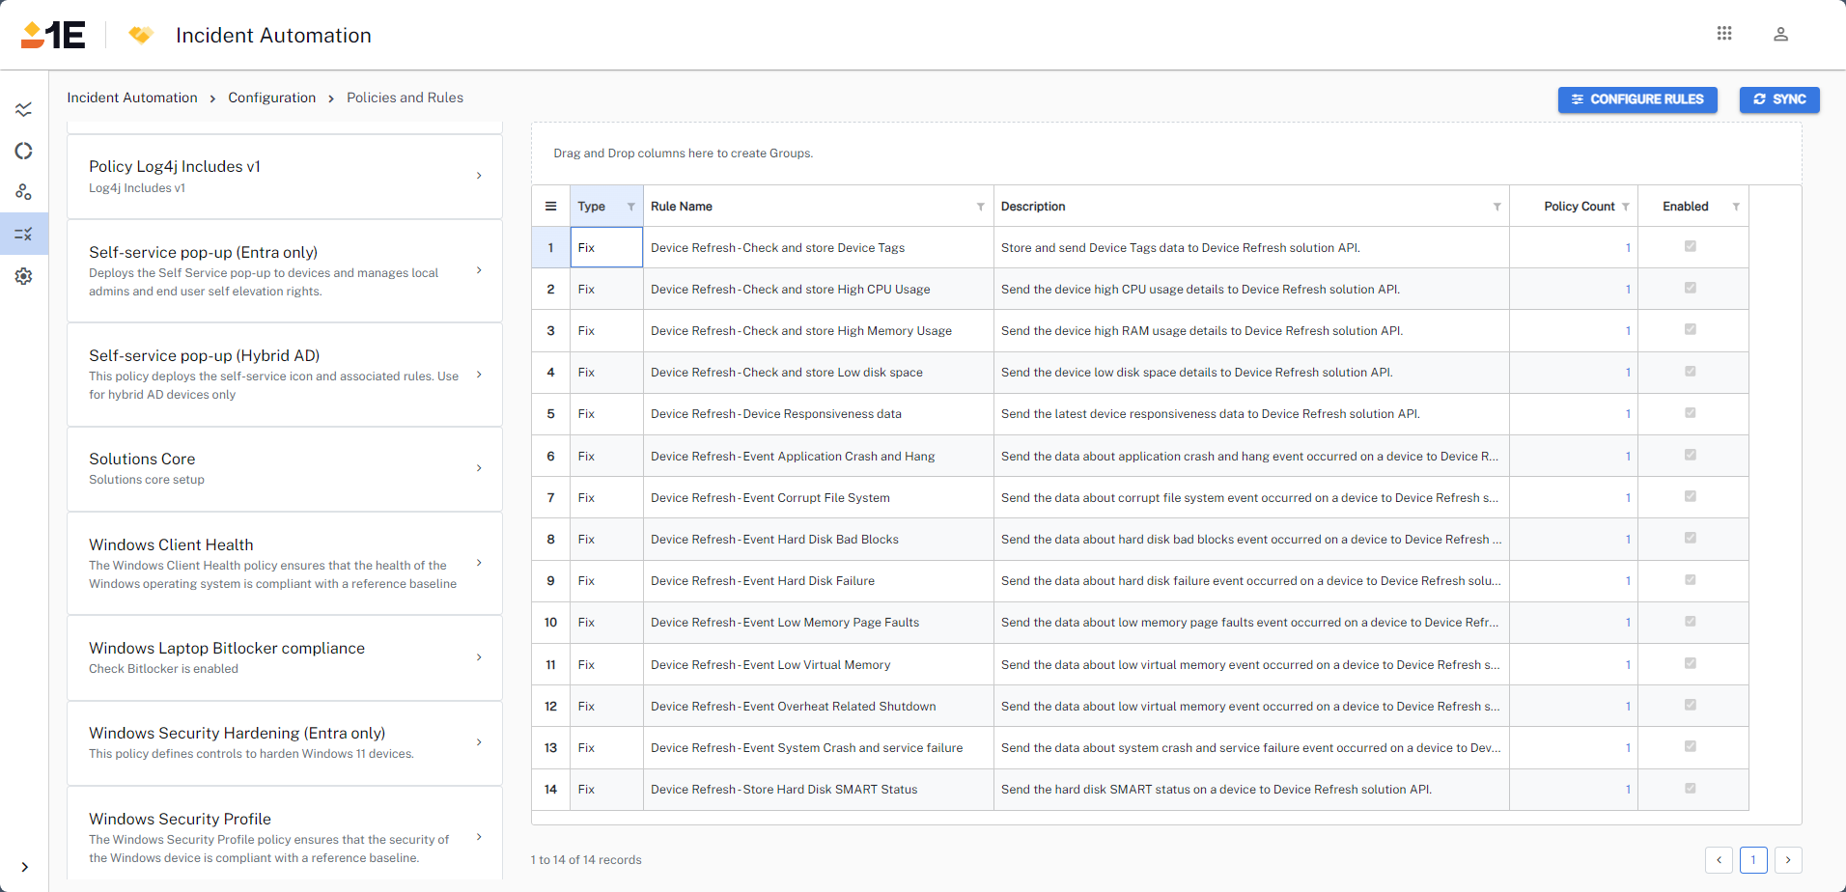Click the circular progress icon in sidebar
1846x892 pixels.
click(24, 151)
